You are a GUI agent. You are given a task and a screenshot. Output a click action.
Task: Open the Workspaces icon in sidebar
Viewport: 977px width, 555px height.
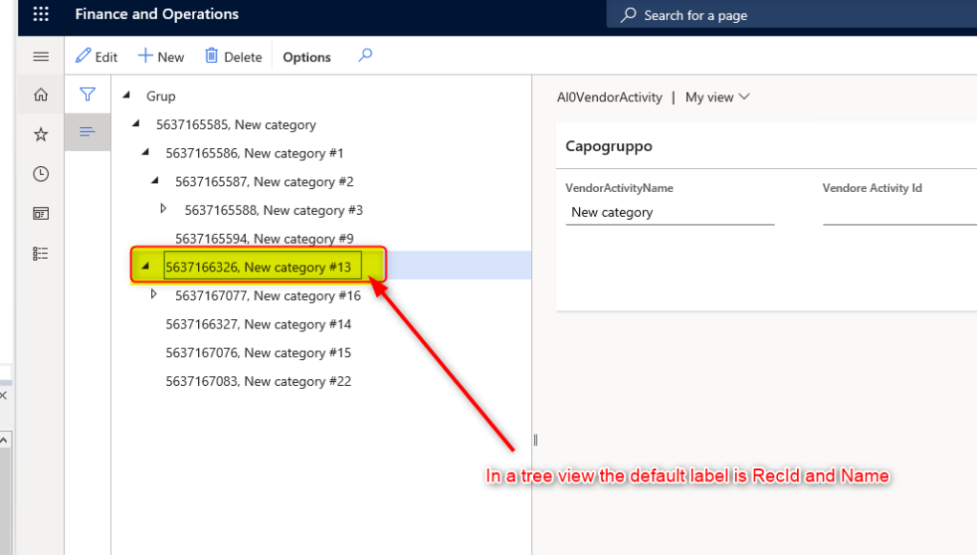(x=39, y=213)
